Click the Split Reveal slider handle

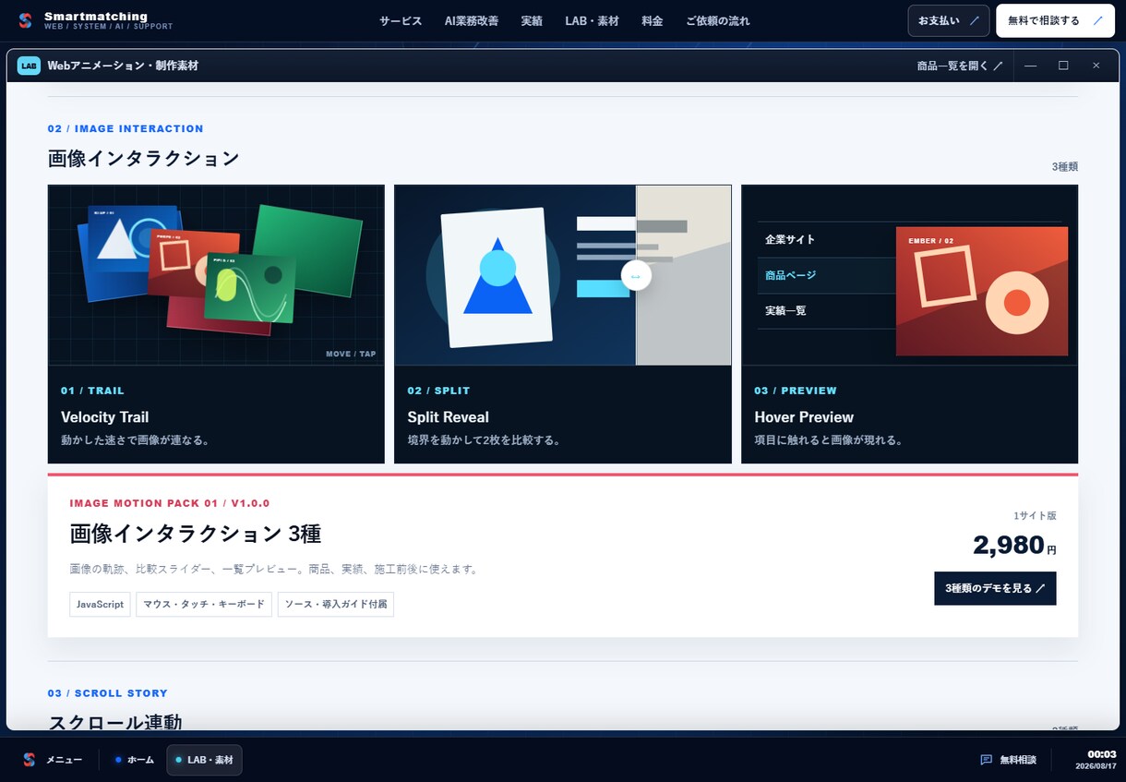(636, 275)
